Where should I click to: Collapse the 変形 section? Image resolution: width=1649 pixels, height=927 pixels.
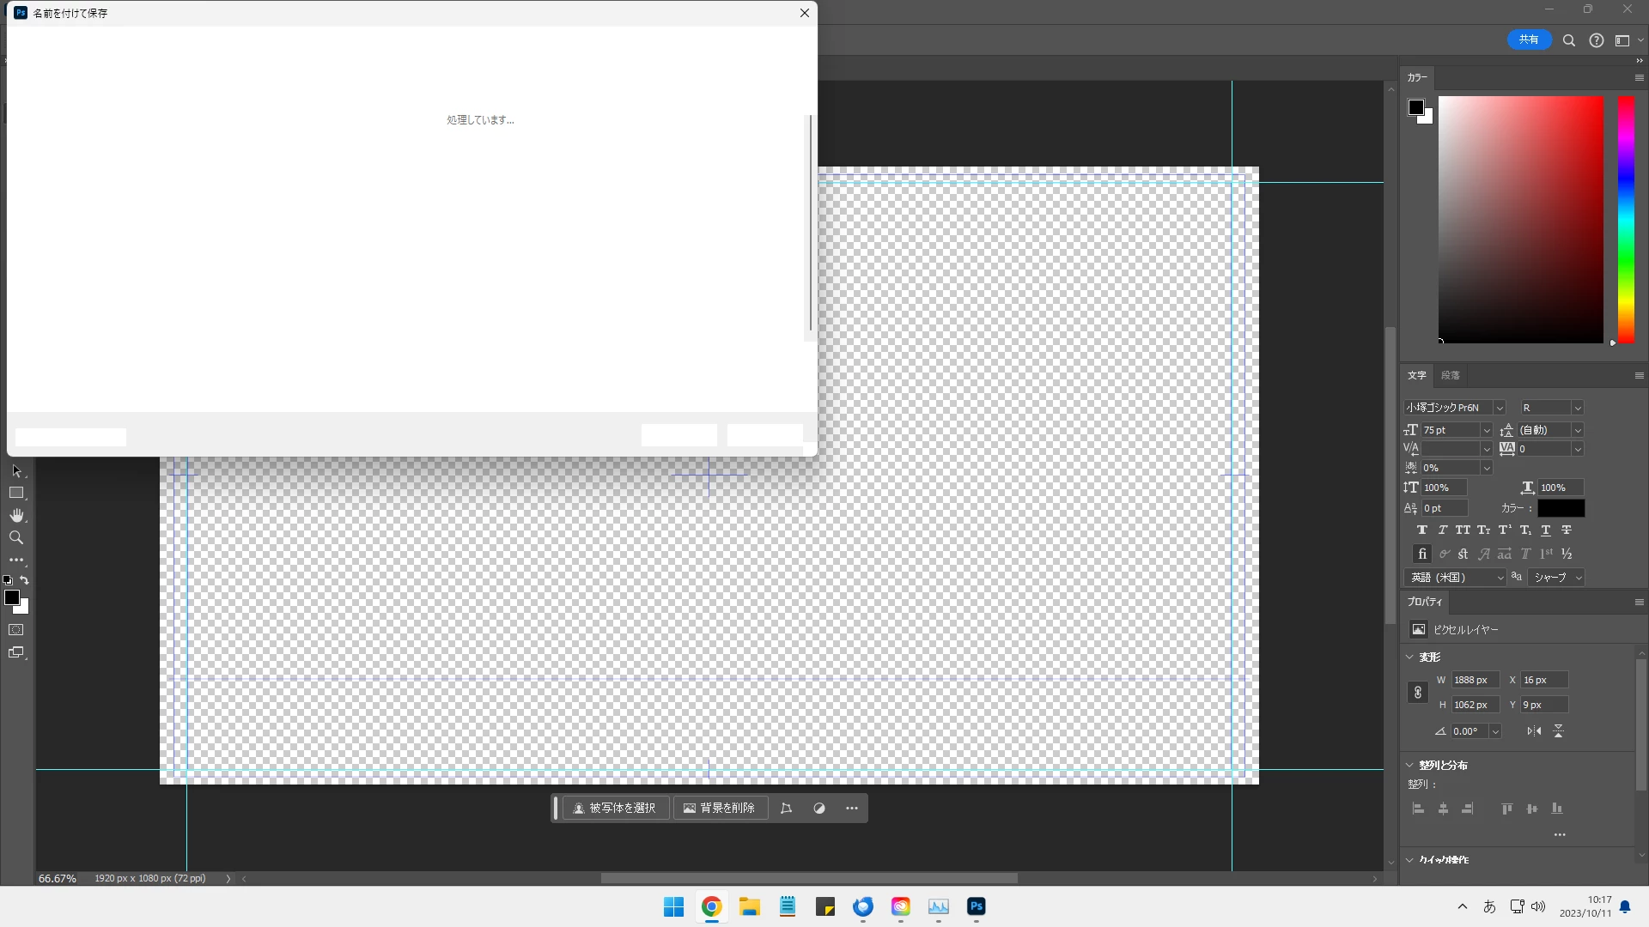click(x=1409, y=657)
